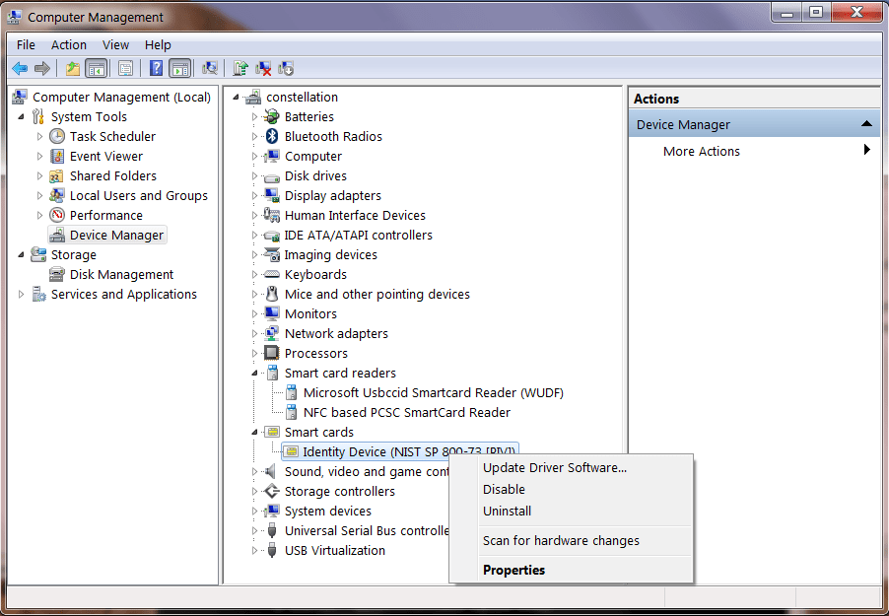Click the Uninstall device toolbar icon
The image size is (889, 616).
click(262, 67)
